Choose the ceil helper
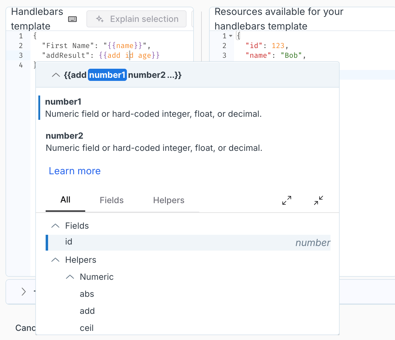Image resolution: width=395 pixels, height=340 pixels. pyautogui.click(x=87, y=328)
